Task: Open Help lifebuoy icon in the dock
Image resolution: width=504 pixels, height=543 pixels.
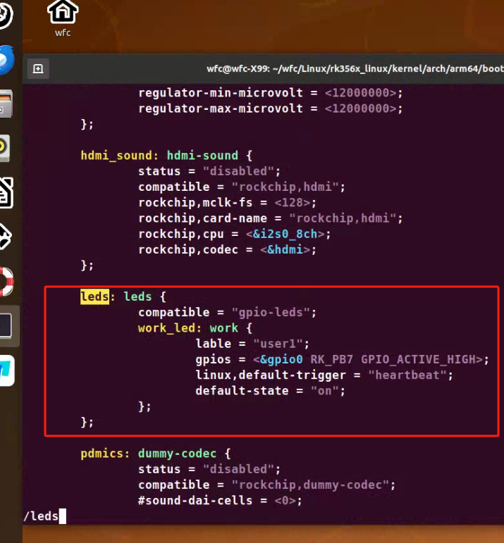Action: tap(6, 282)
